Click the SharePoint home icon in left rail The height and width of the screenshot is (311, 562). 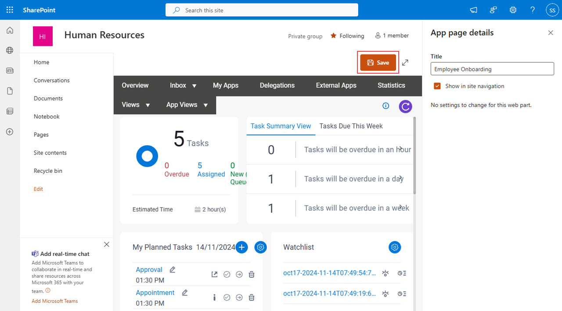(10, 30)
